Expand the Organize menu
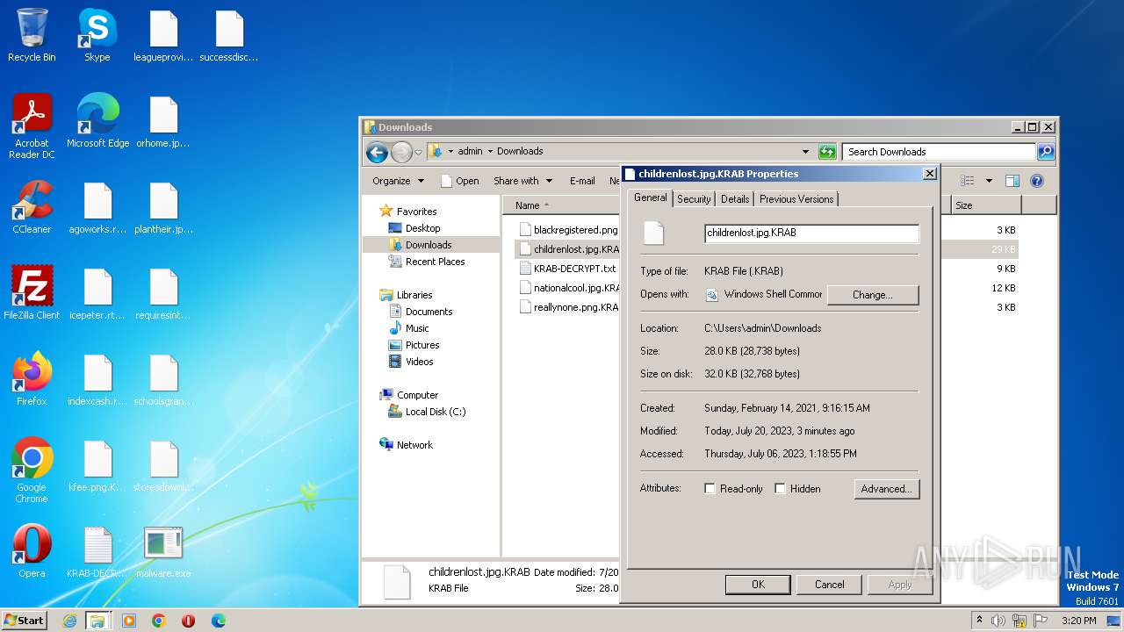This screenshot has width=1124, height=632. tap(398, 181)
